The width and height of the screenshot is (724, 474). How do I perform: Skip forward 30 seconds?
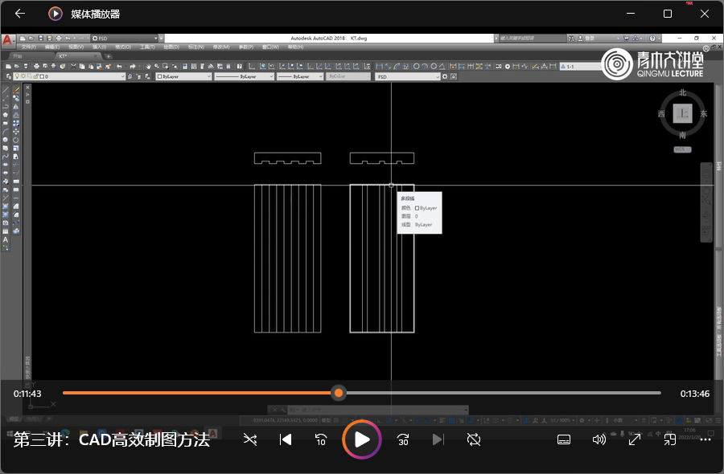[403, 439]
